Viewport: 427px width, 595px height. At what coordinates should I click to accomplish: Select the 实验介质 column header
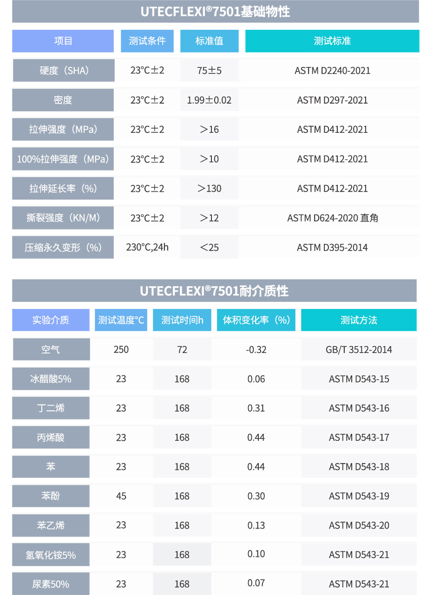tap(51, 320)
